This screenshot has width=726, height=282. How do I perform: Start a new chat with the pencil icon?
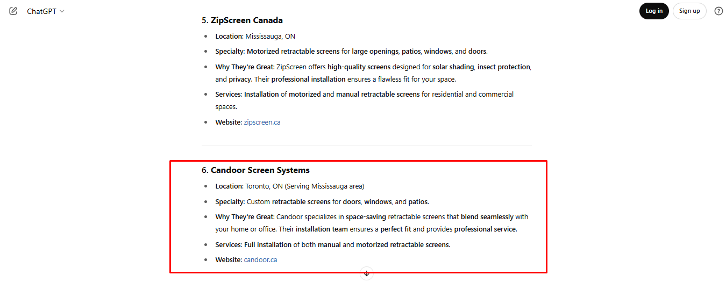tap(13, 11)
